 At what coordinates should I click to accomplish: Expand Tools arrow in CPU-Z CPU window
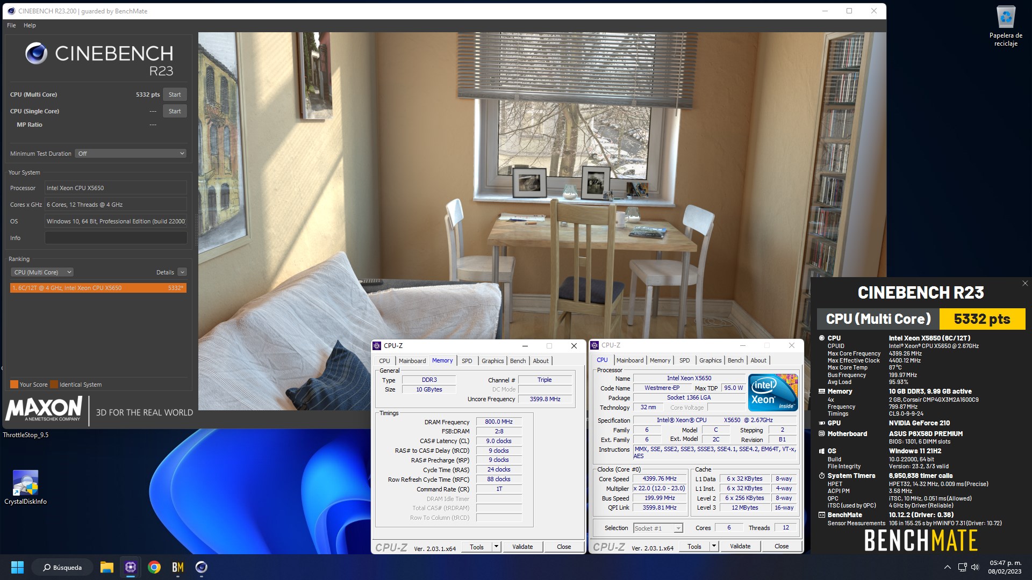coord(714,546)
